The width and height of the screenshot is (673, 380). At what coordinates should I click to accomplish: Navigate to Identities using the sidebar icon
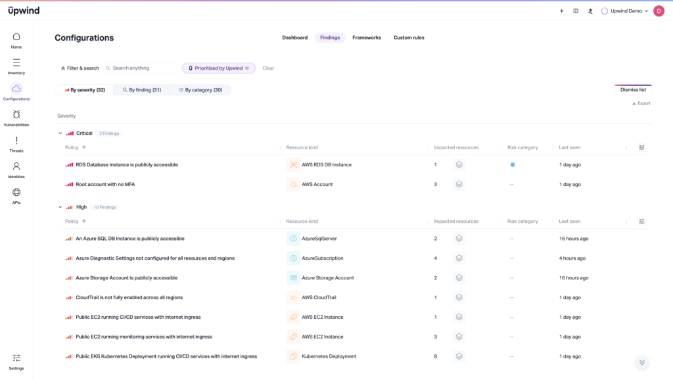16,168
